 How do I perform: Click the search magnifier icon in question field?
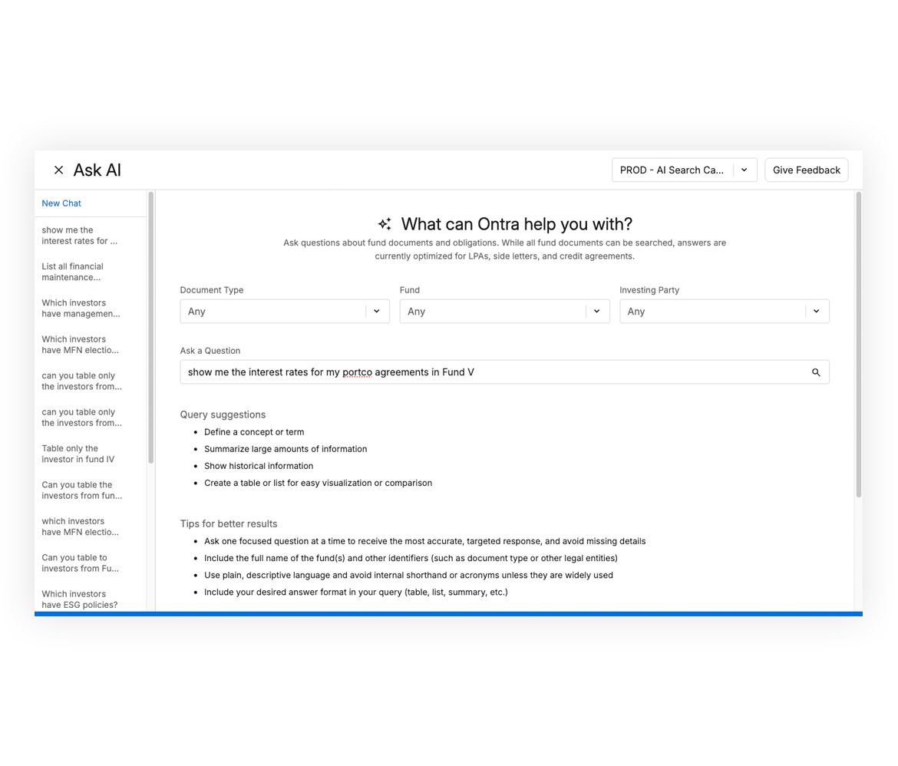coord(816,372)
